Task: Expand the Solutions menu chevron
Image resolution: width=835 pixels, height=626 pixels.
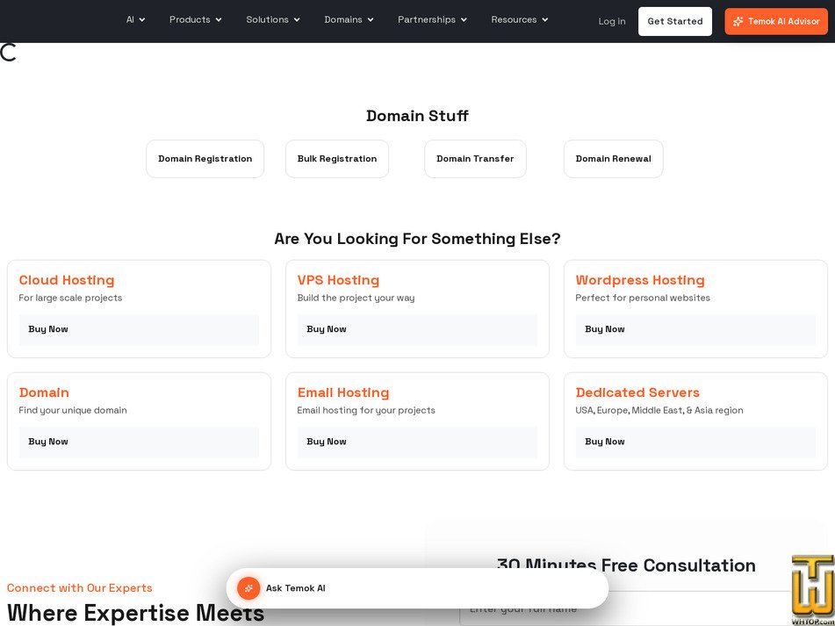Action: coord(297,19)
